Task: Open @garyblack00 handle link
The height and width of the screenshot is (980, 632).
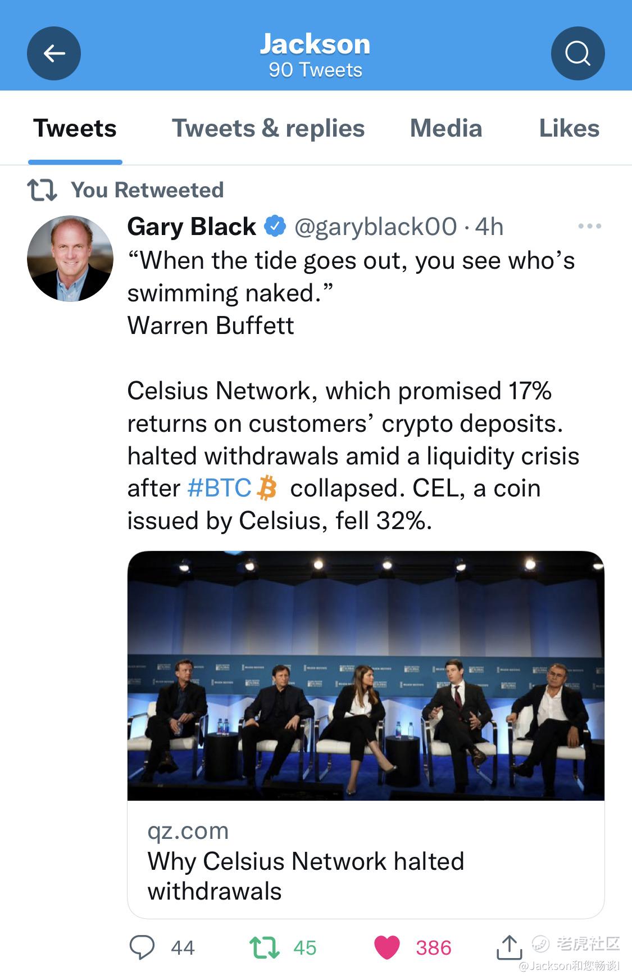Action: point(375,227)
